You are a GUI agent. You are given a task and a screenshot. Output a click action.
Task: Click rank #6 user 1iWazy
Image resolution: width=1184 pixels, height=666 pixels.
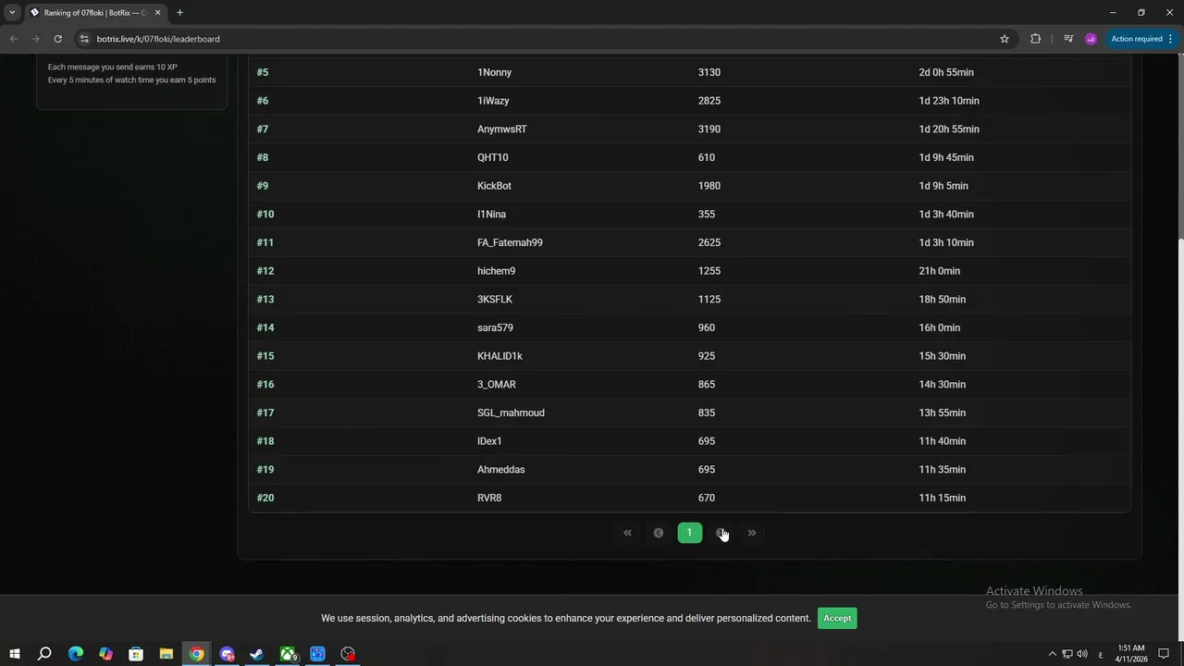point(493,101)
